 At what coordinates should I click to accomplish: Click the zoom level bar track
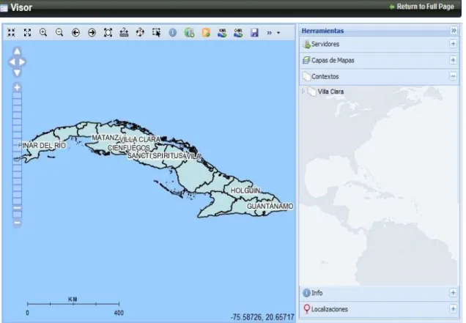pyautogui.click(x=18, y=155)
